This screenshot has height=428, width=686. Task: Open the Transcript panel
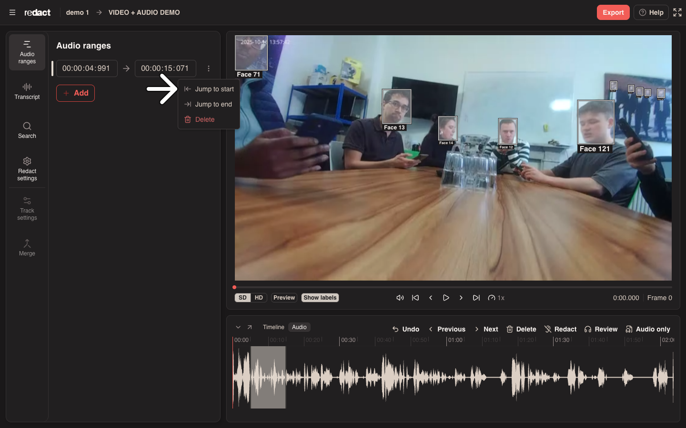[x=27, y=91]
